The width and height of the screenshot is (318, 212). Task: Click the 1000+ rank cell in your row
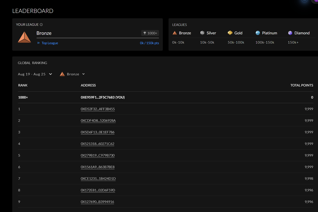coord(23,97)
